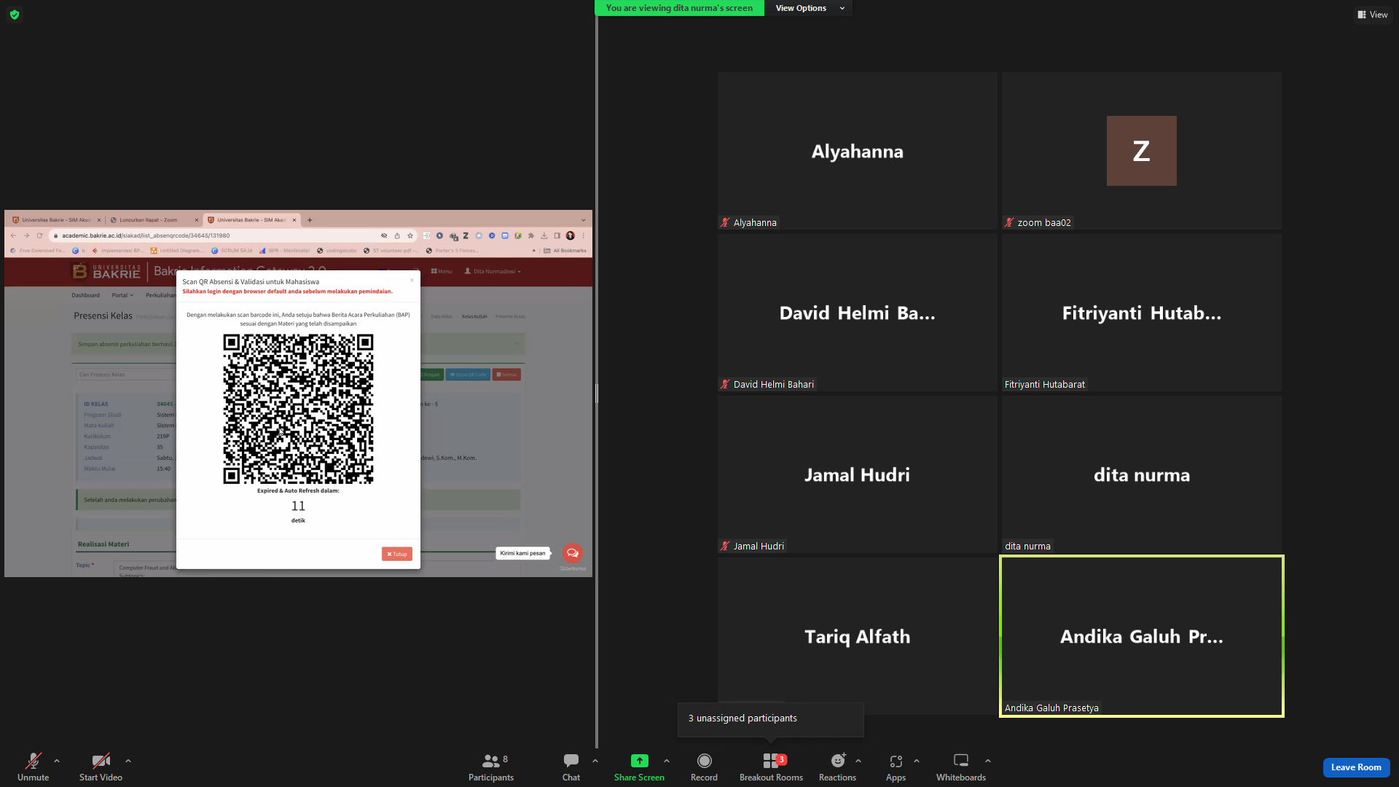Click the new tab plus button
The height and width of the screenshot is (787, 1399).
pos(310,220)
